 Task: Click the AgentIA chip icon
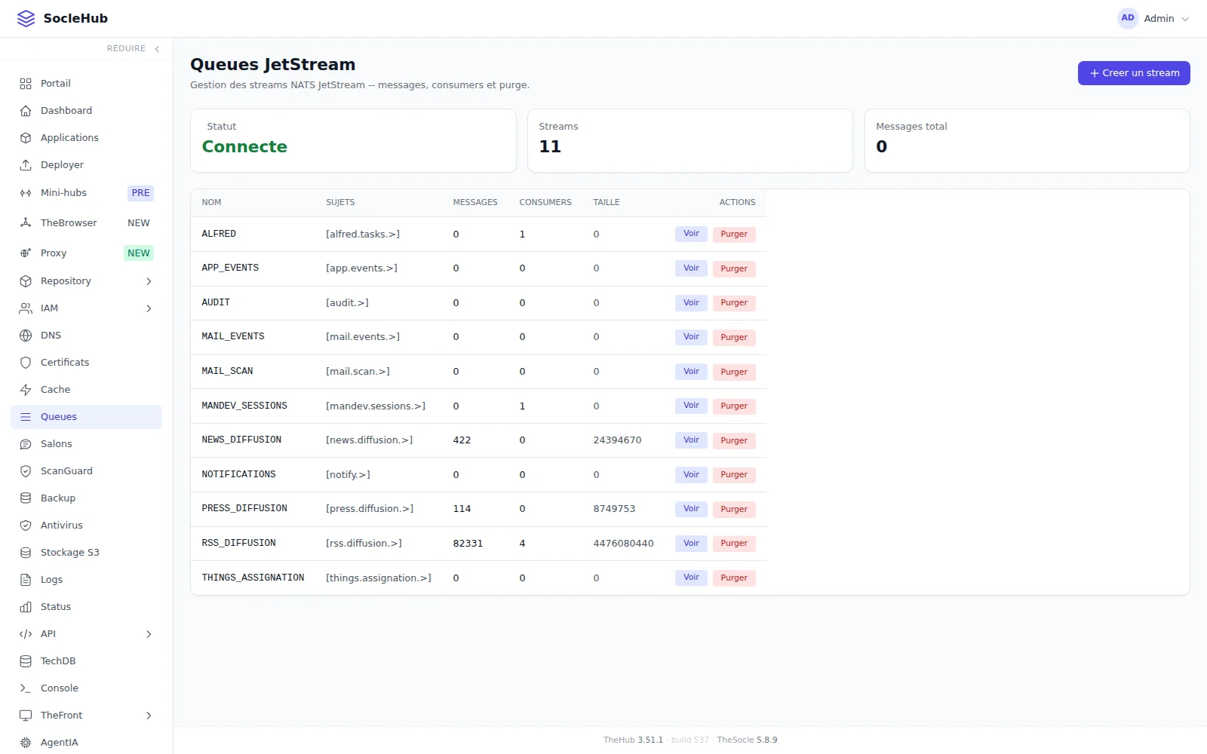point(26,743)
